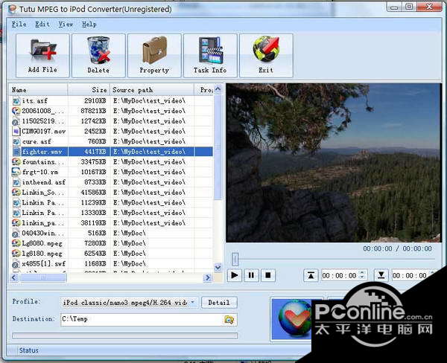Select cure.asf file icon
The image size is (447, 363).
pos(16,141)
